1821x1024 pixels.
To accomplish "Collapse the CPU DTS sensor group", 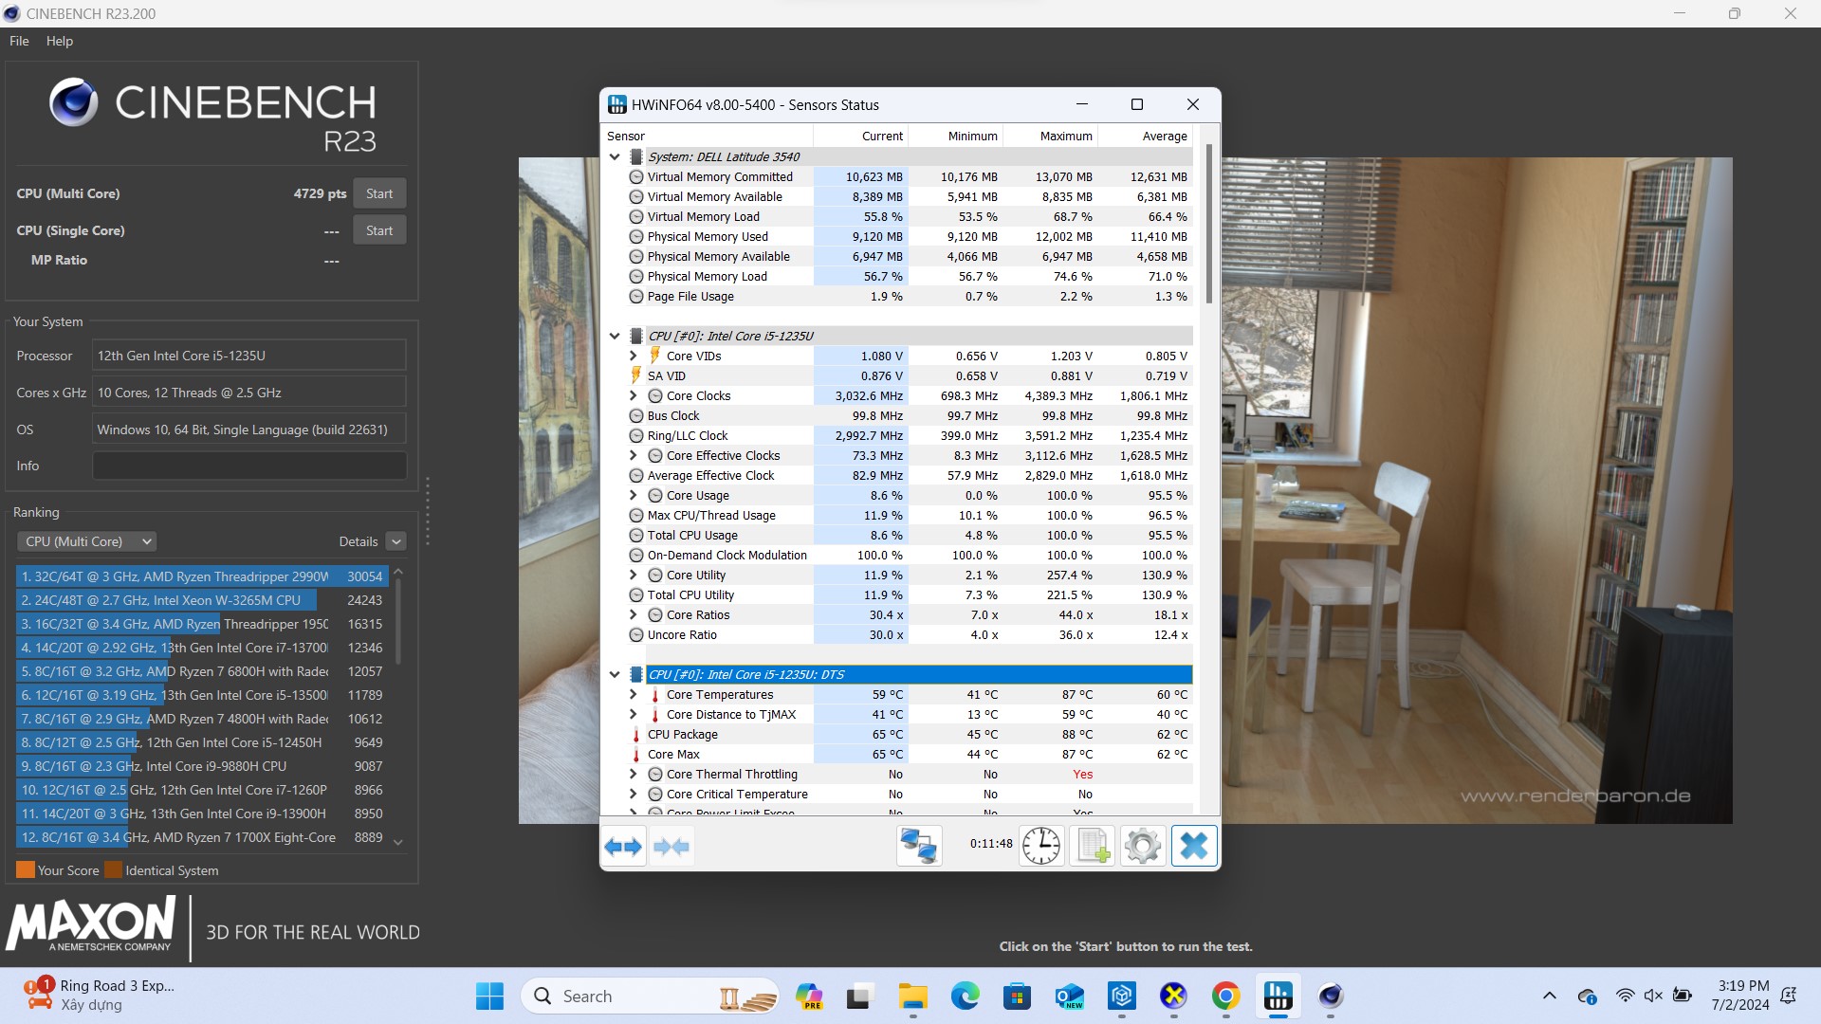I will click(615, 674).
